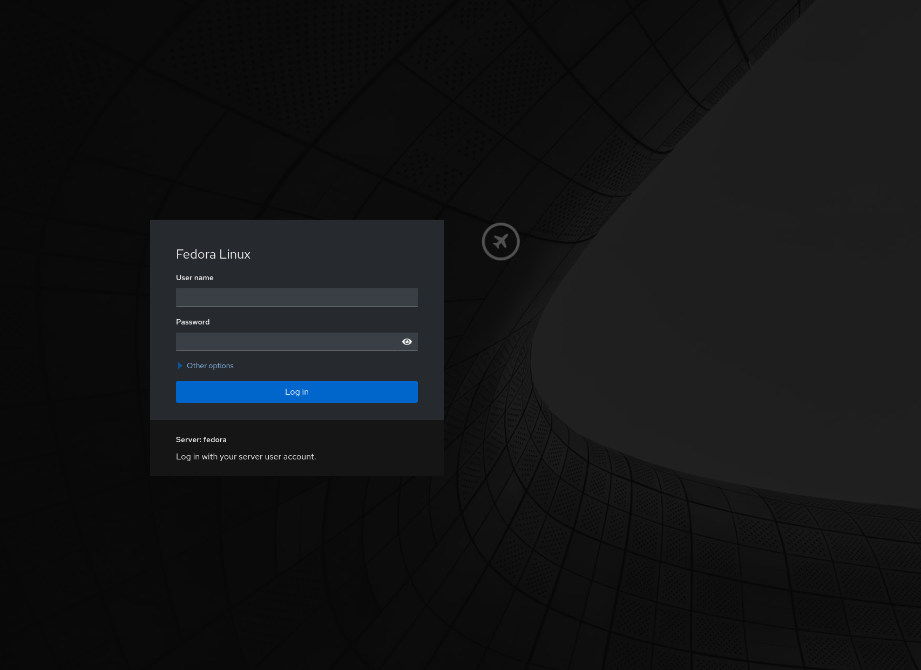Show more login settings under Other options
Image resolution: width=921 pixels, height=670 pixels.
tap(210, 366)
